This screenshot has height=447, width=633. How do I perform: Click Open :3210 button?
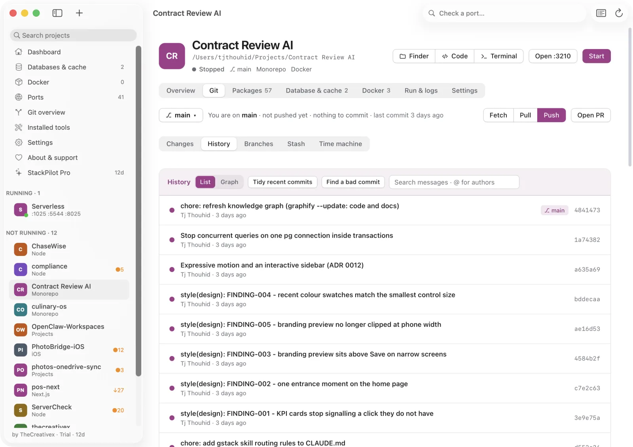click(553, 56)
